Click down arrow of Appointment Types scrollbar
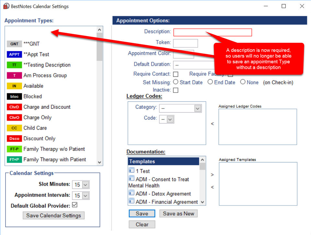Viewport: 311px width, 235px height. (x=99, y=162)
